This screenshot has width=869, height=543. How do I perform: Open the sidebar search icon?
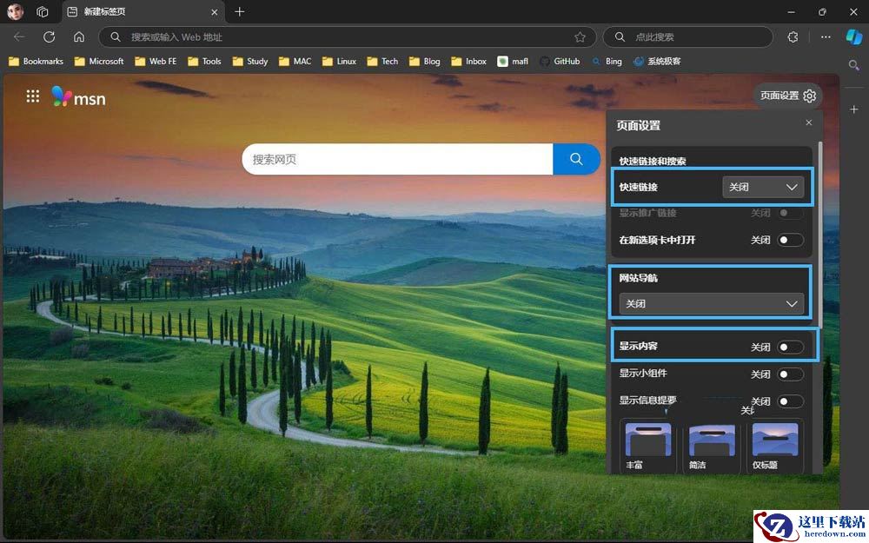tap(854, 65)
